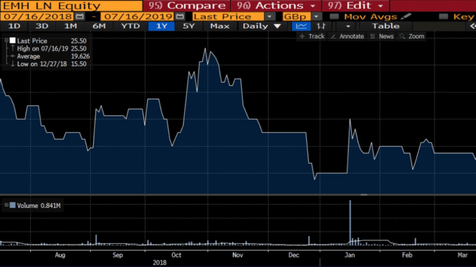Open the end date calendar picker
The image size is (476, 267).
180,16
